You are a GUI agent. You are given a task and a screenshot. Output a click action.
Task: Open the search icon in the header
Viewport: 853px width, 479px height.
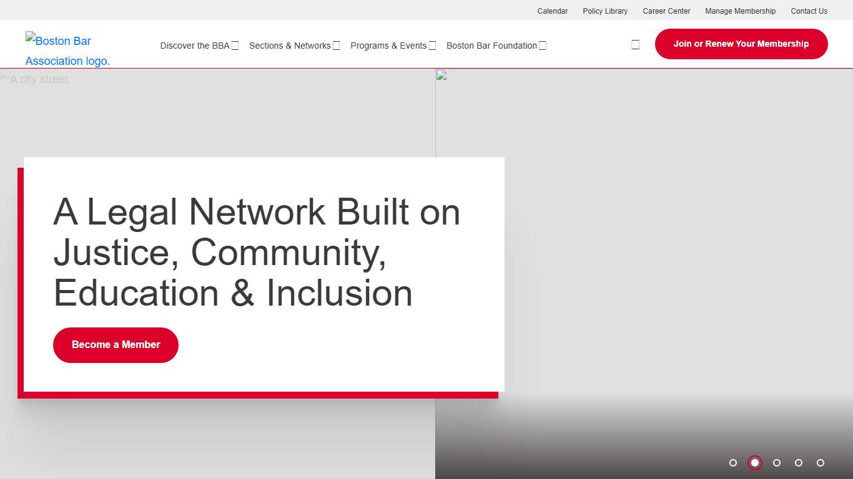coord(635,45)
